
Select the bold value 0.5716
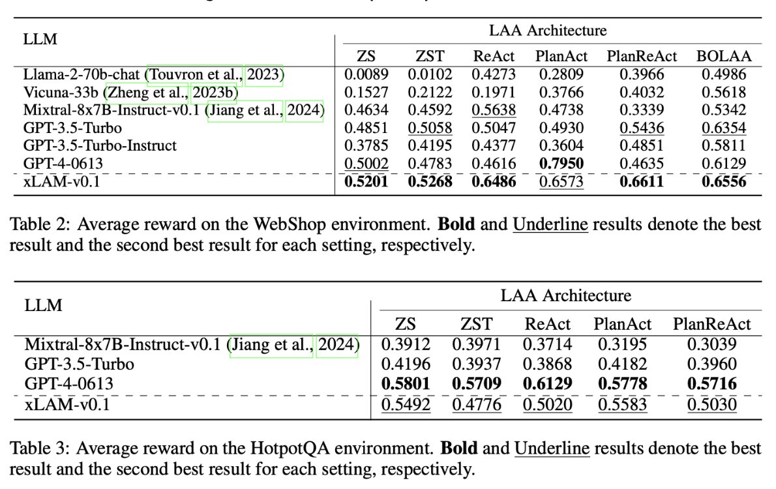click(x=711, y=384)
